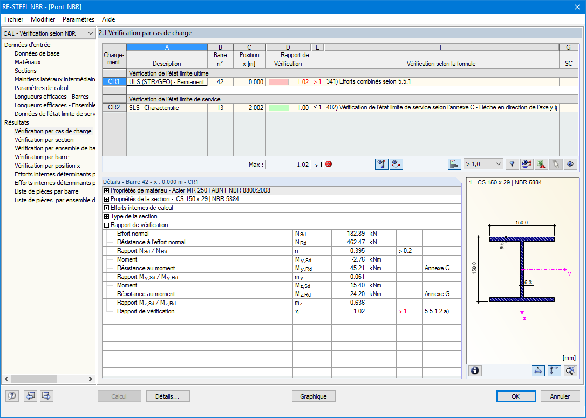586x418 pixels.
Task: Click the section cross-section drawing
Action: (522, 269)
